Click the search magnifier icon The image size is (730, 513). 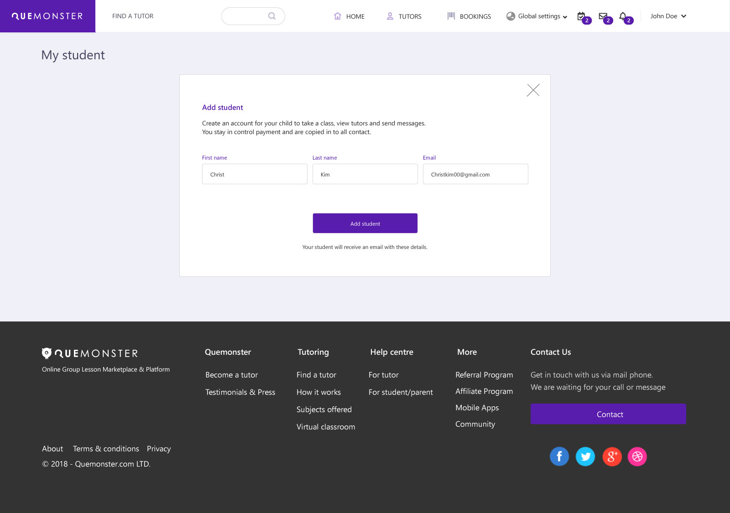coord(272,16)
